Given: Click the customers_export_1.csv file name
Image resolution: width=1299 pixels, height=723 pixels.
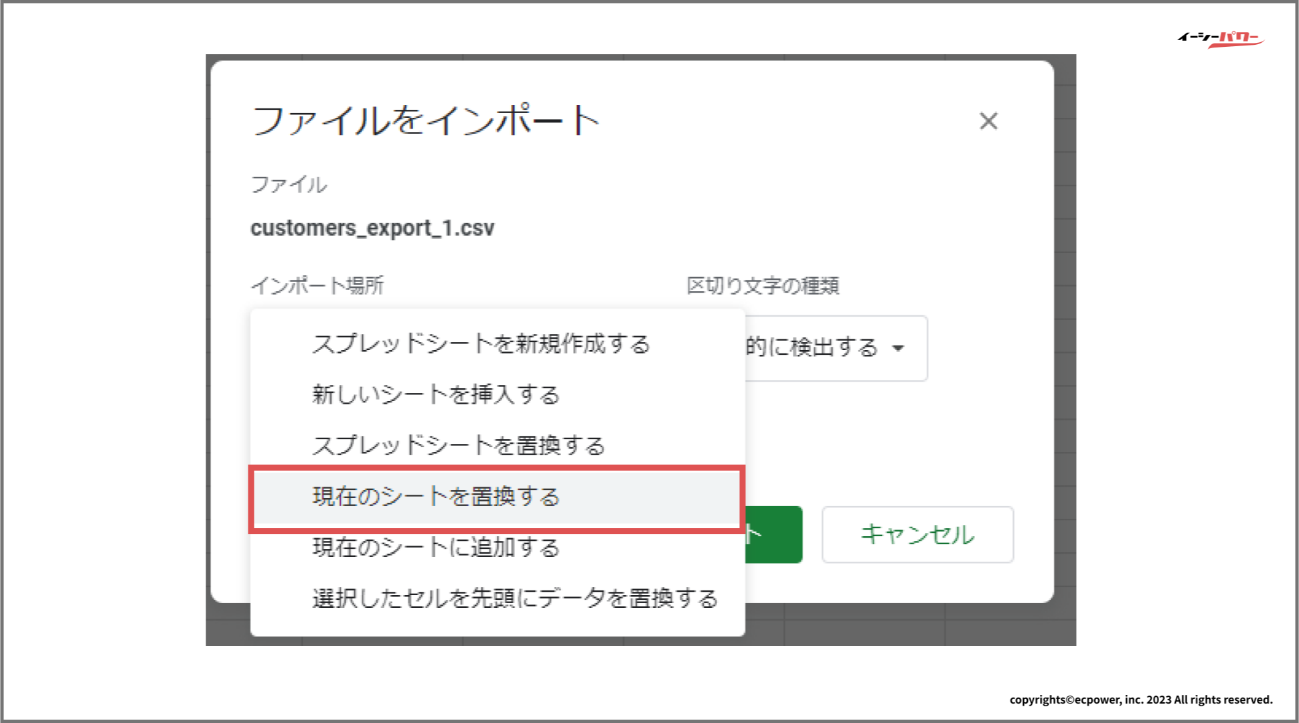Looking at the screenshot, I should pos(372,228).
